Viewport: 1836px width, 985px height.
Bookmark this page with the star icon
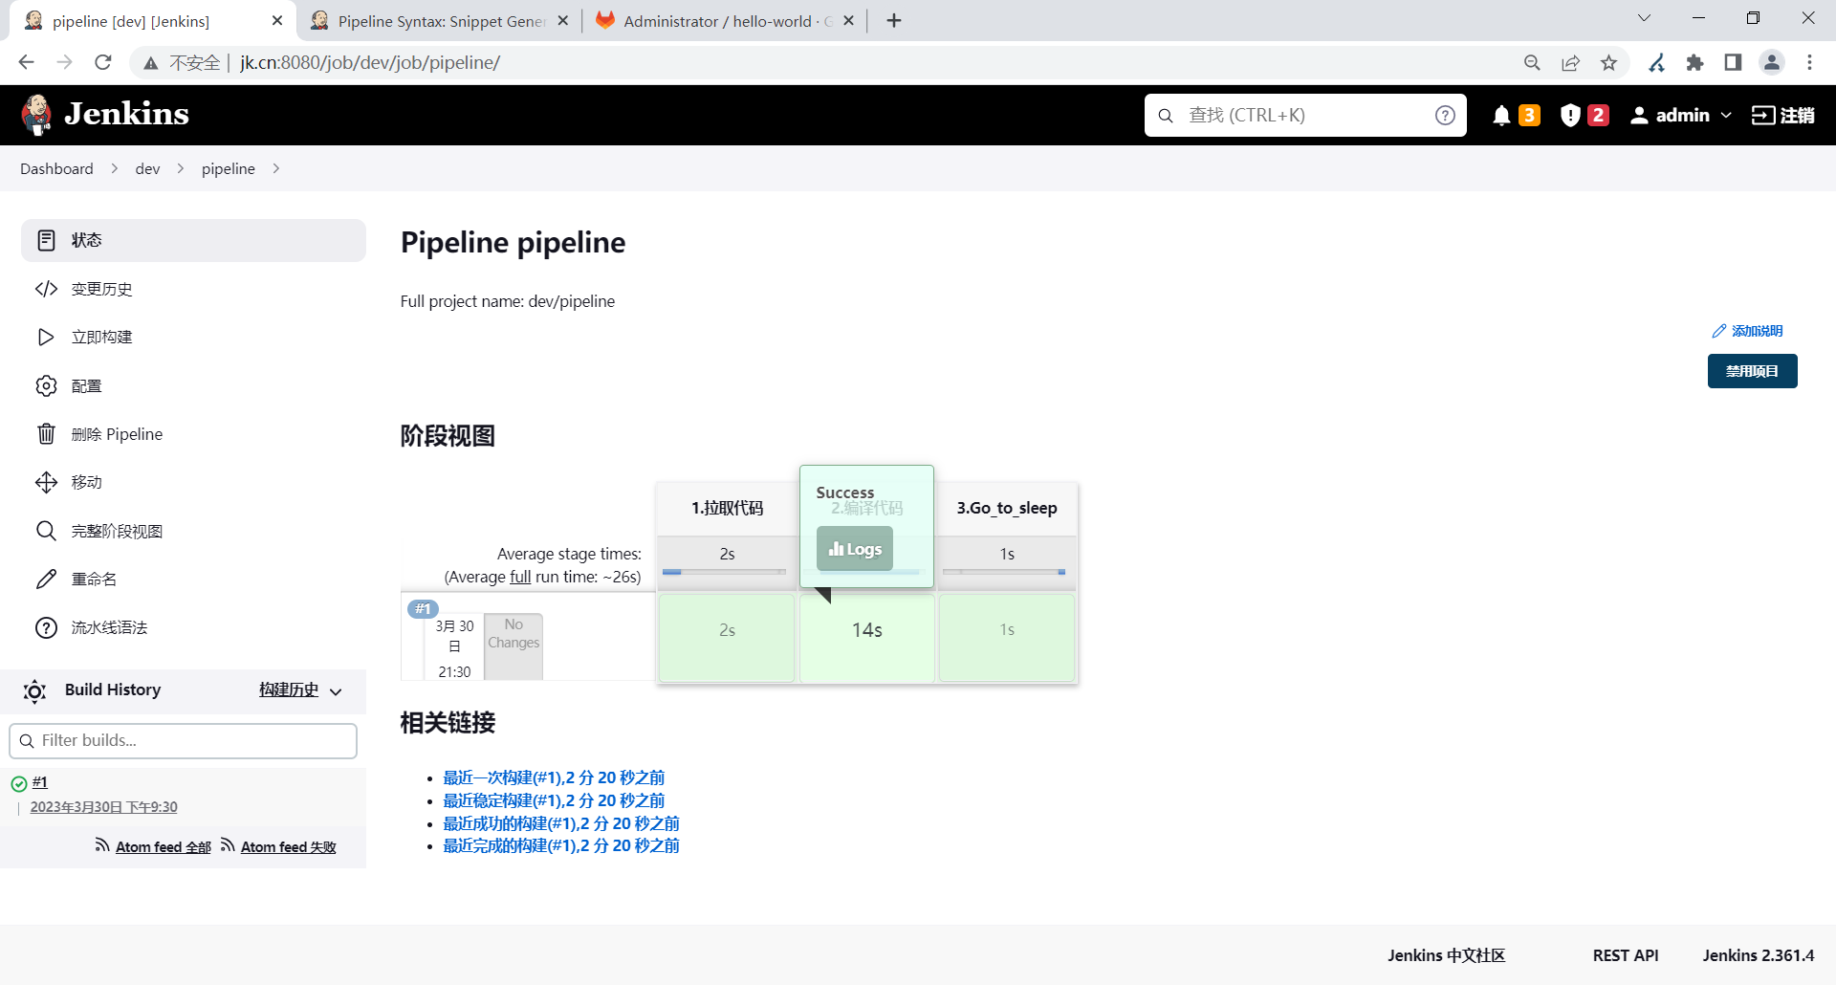(1609, 63)
